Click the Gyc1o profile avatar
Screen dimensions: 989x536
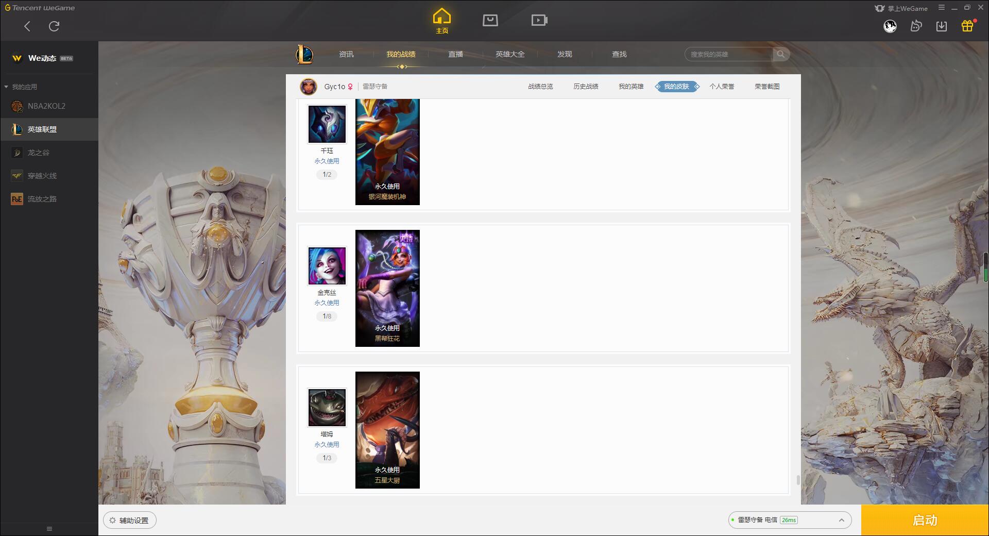pos(309,87)
